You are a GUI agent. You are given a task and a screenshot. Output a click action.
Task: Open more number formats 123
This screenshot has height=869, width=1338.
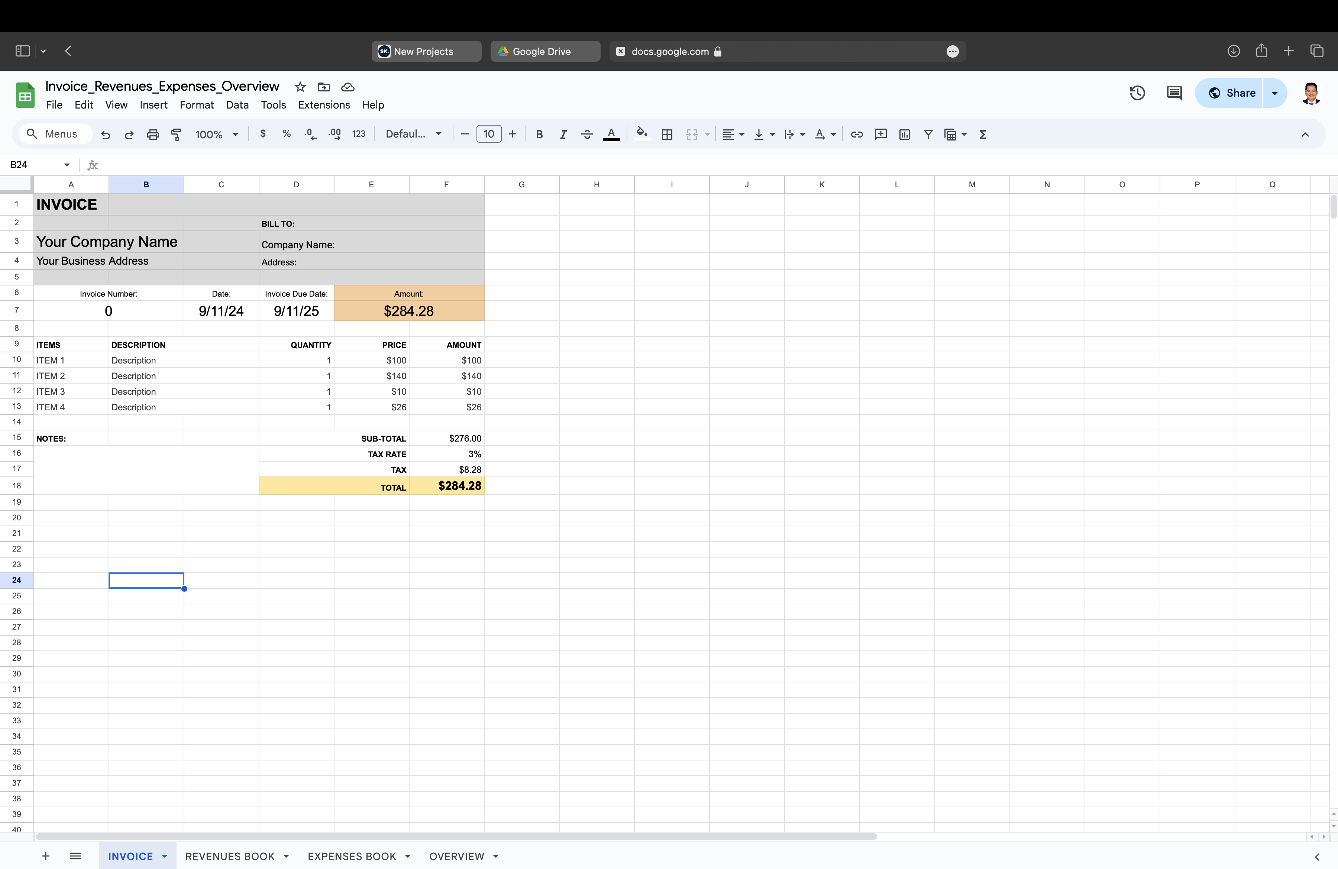click(x=359, y=134)
